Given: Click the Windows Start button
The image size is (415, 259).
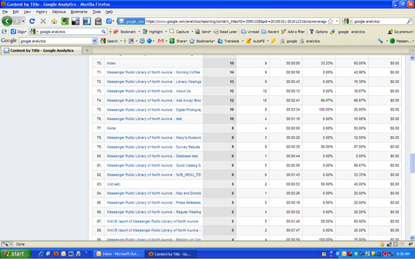Looking at the screenshot, I should coord(15,254).
